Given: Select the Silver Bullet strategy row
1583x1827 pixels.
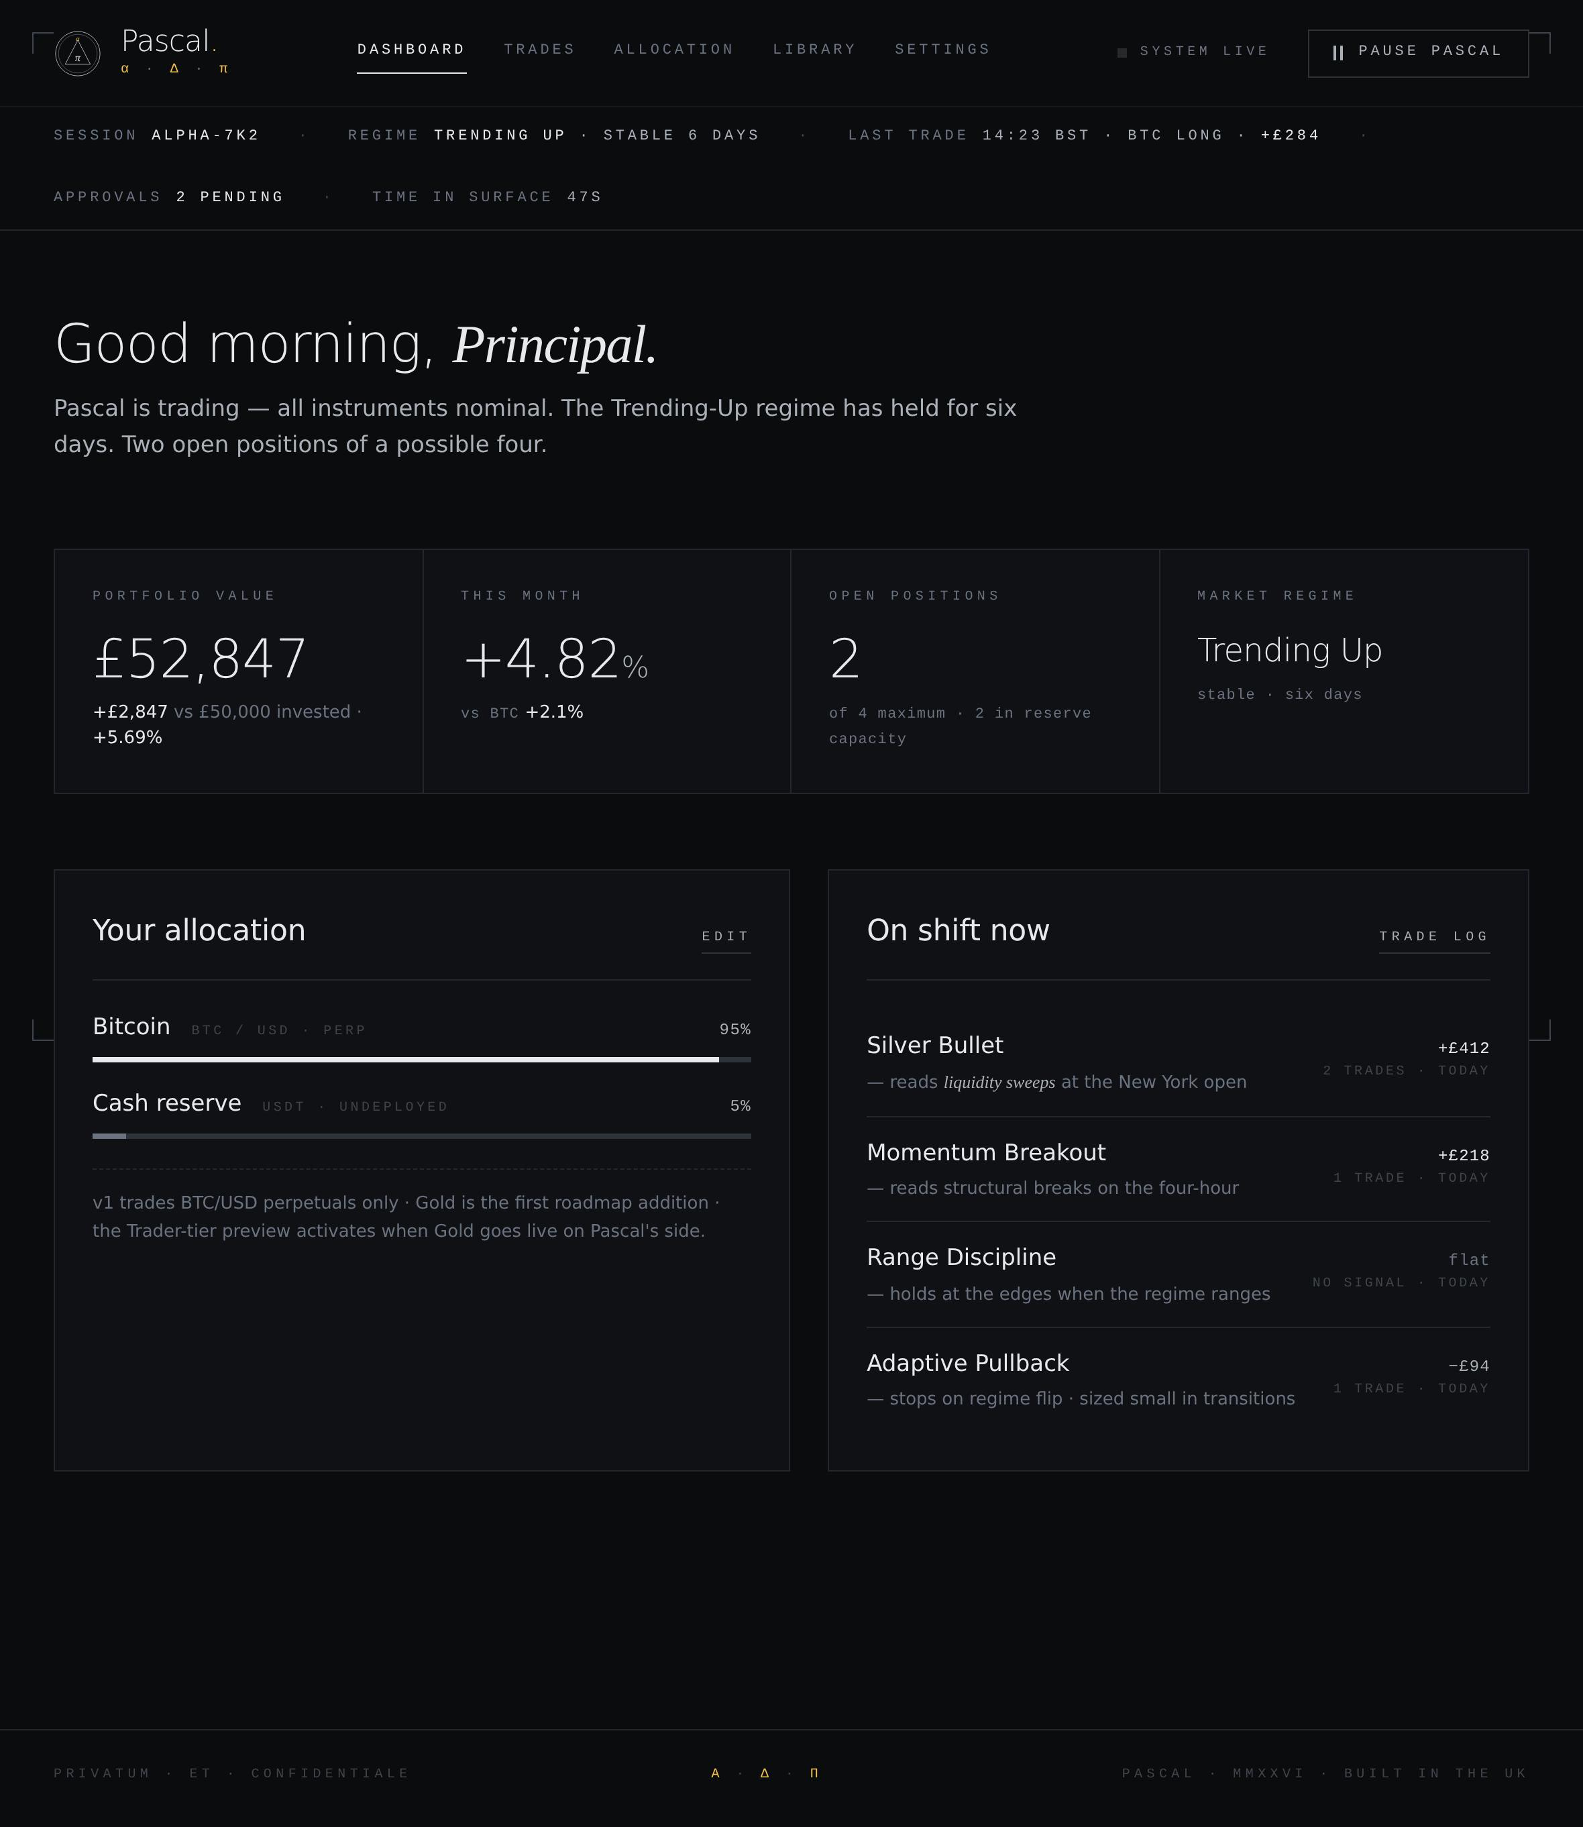Looking at the screenshot, I should tap(1178, 1063).
